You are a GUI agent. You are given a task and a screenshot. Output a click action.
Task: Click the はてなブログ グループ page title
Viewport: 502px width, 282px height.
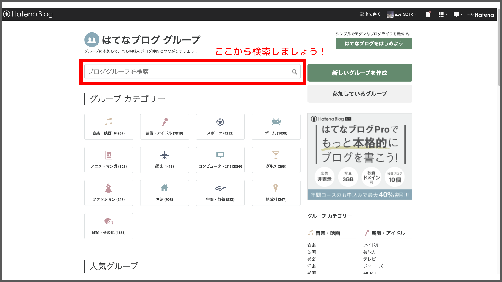151,40
